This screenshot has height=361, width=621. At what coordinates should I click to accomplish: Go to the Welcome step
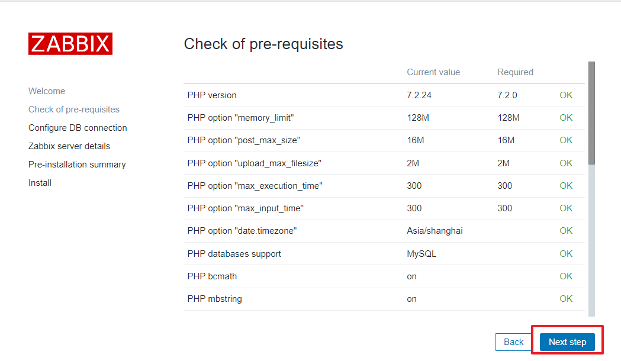pyautogui.click(x=47, y=91)
